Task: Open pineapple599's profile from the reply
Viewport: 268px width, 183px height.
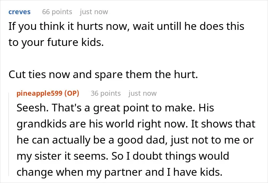Action: click(39, 93)
